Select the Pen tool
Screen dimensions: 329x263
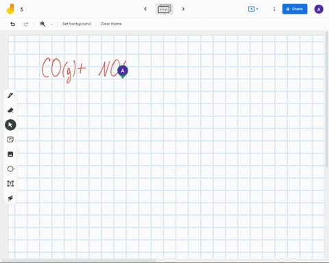[10, 96]
